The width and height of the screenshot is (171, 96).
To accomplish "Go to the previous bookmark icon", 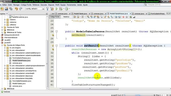I will click(105, 17).
